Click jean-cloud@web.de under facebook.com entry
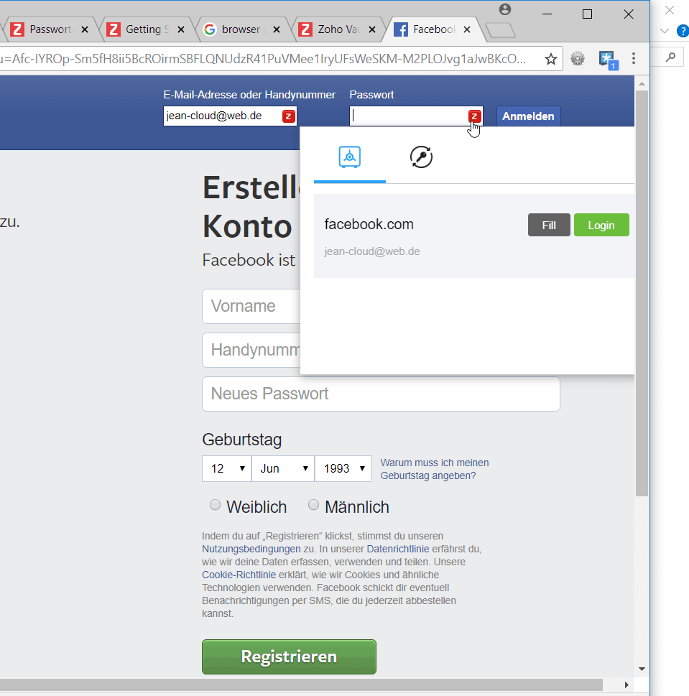The height and width of the screenshot is (696, 689). pyautogui.click(x=372, y=251)
